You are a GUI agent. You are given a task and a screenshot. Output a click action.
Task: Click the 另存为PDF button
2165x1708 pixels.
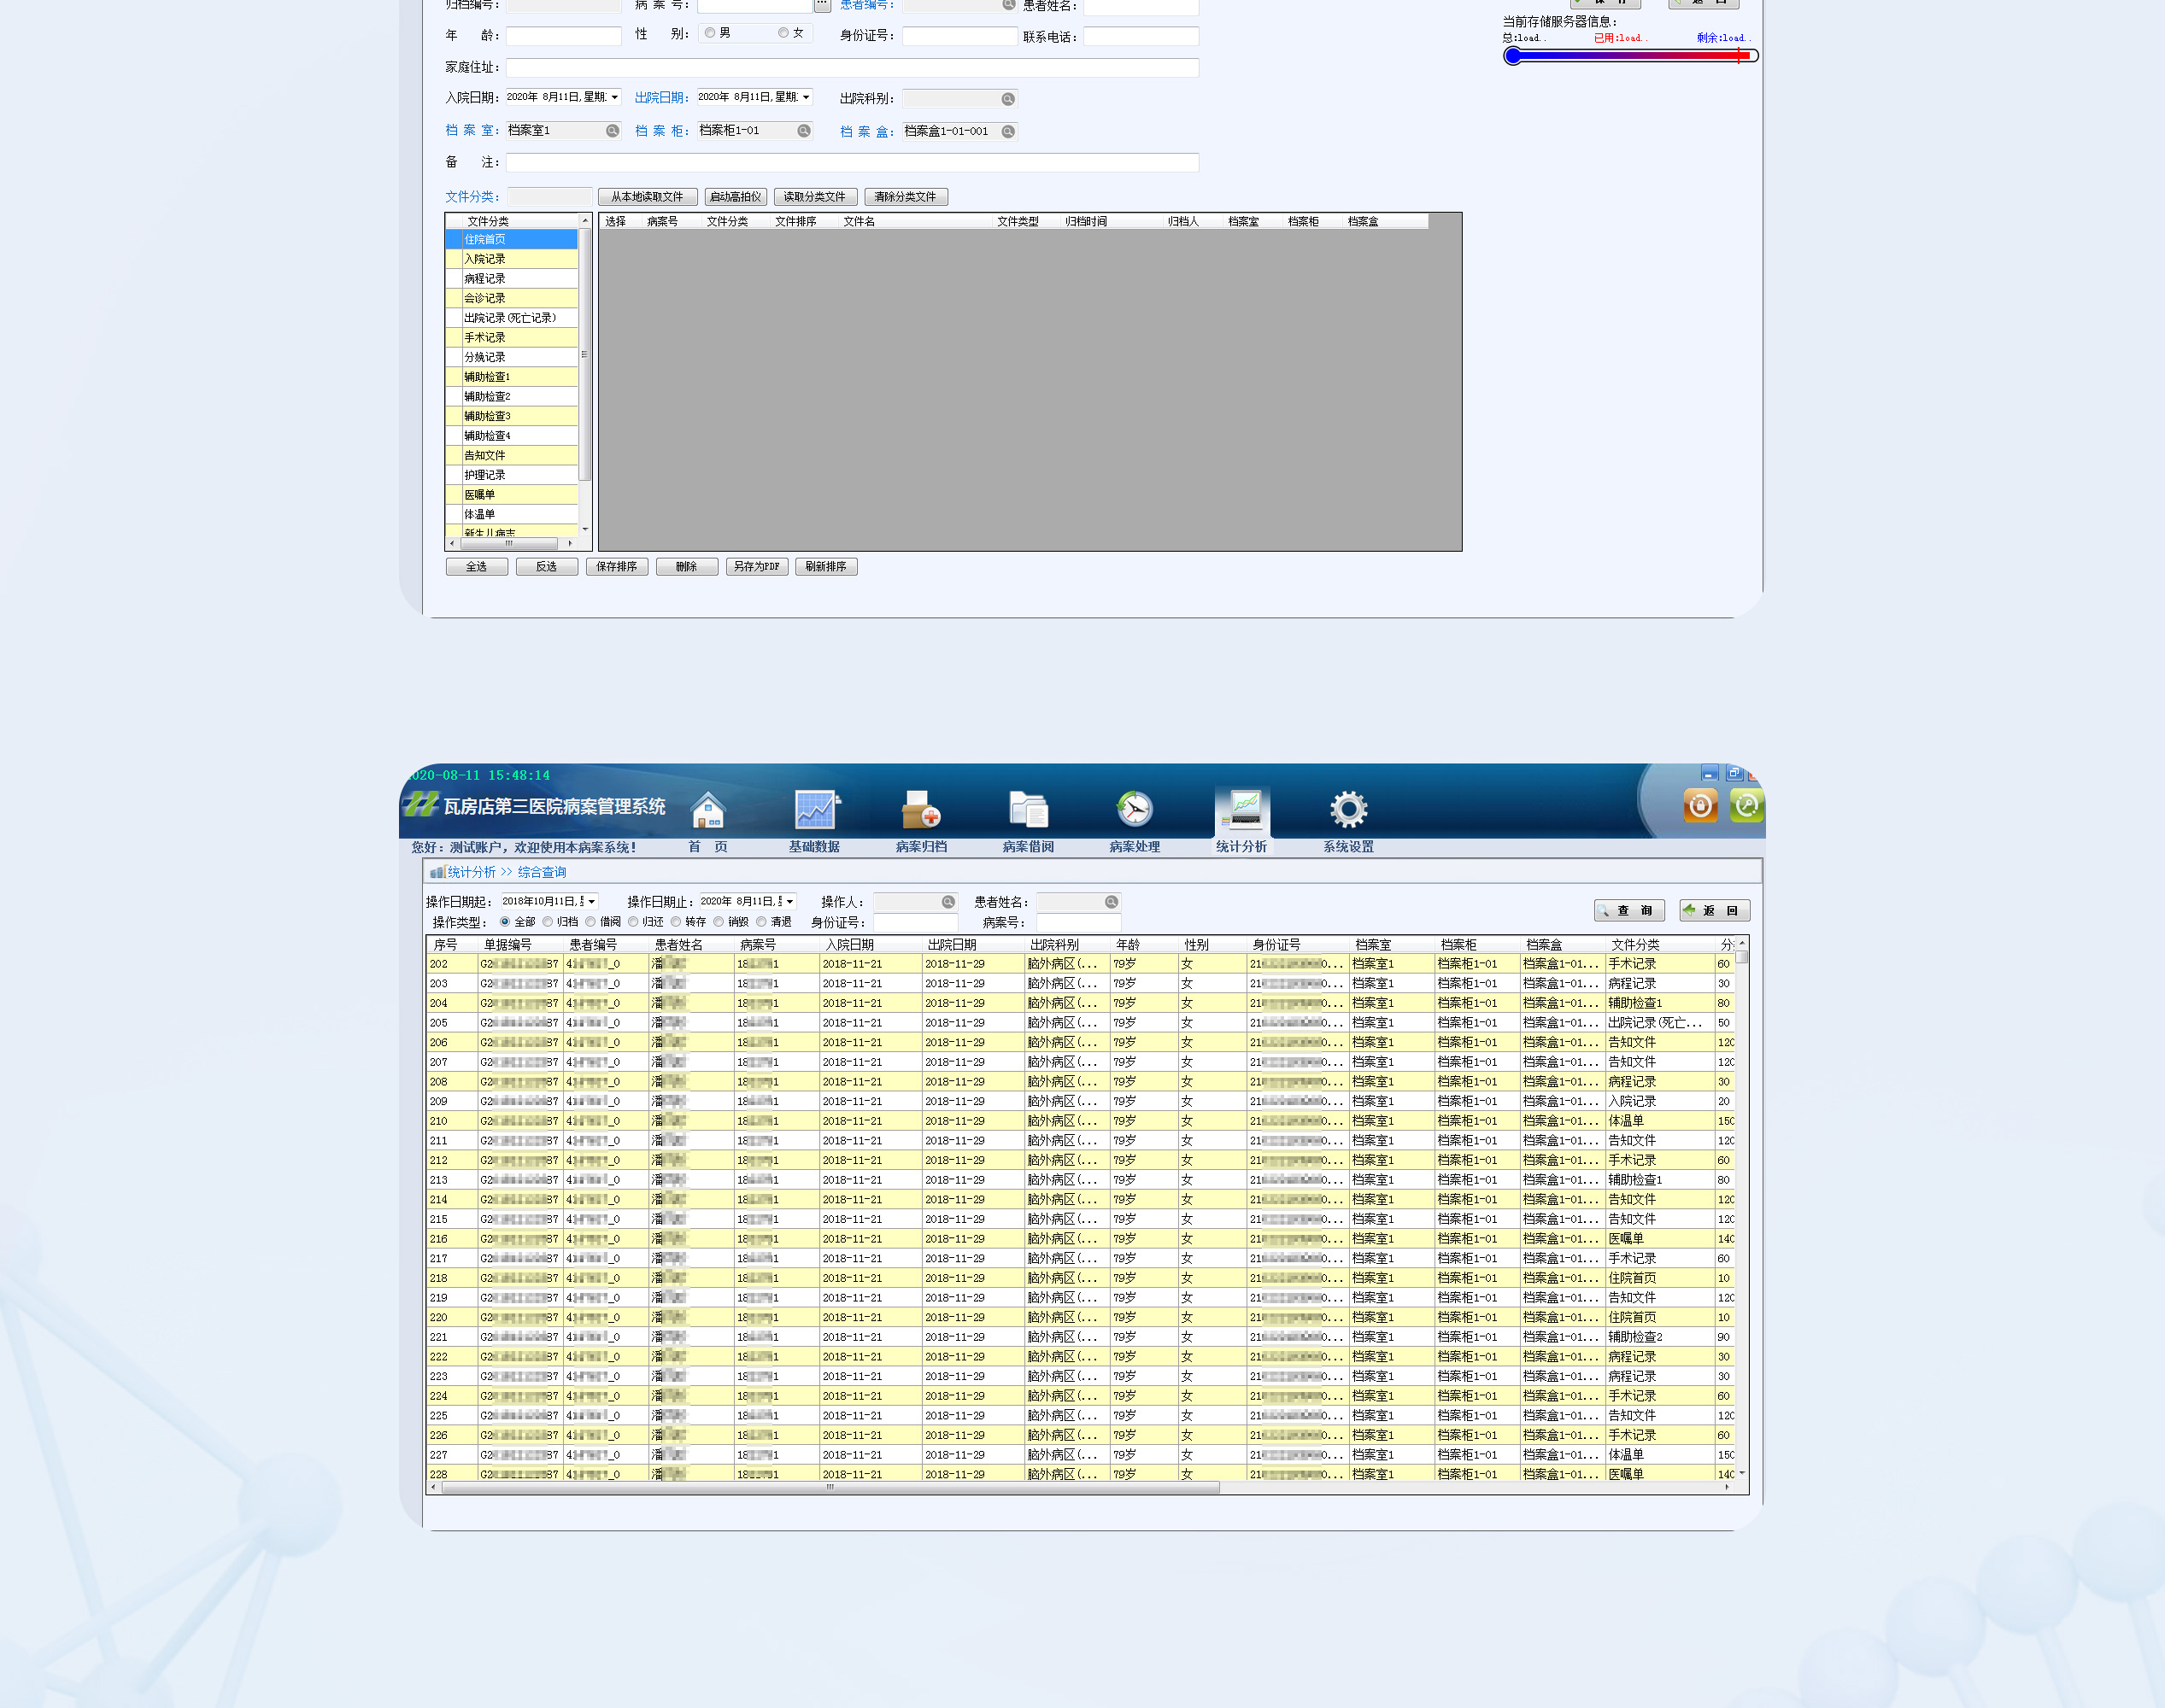tap(756, 567)
